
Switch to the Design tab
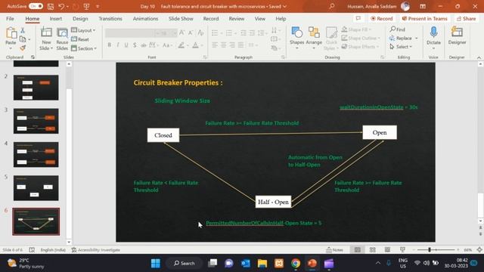coord(80,19)
